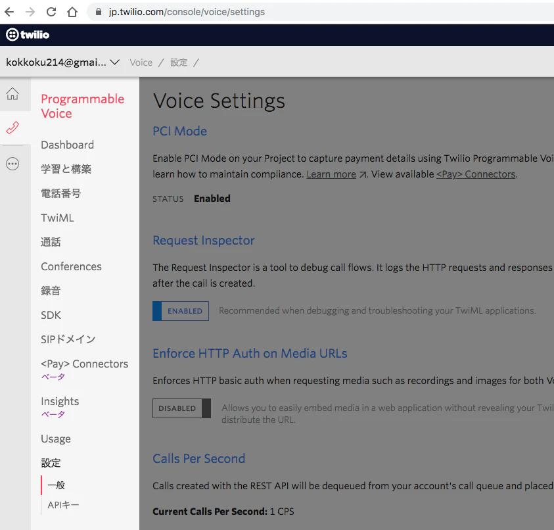This screenshot has height=530, width=554.
Task: Click the Twilio logo in the header
Action: pos(28,35)
